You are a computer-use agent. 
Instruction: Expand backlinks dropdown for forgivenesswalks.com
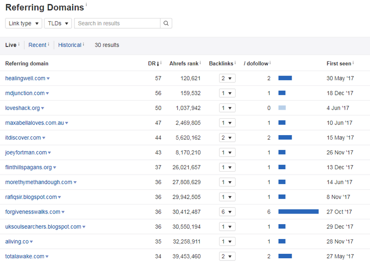point(227,212)
